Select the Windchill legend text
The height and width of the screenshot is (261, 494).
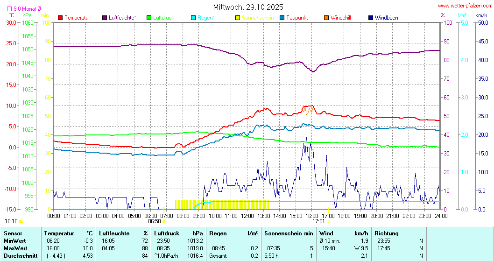coord(340,18)
